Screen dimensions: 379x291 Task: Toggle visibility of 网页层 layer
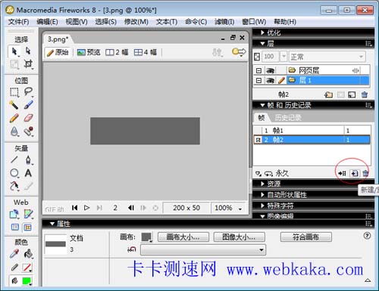(x=270, y=70)
